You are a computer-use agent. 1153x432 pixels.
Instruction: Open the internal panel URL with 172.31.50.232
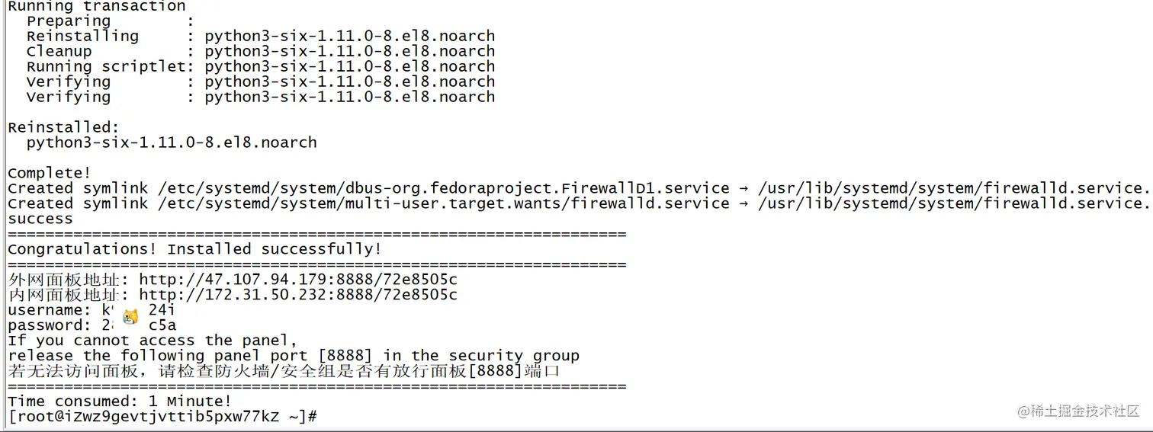[x=297, y=295]
